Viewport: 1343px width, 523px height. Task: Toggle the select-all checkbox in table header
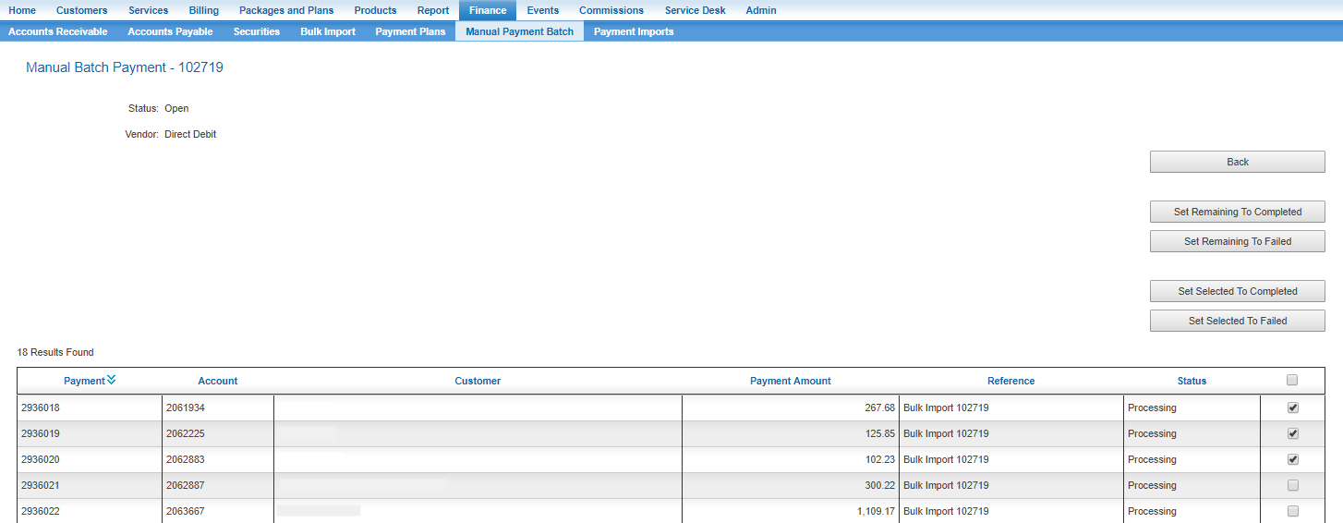click(1292, 380)
